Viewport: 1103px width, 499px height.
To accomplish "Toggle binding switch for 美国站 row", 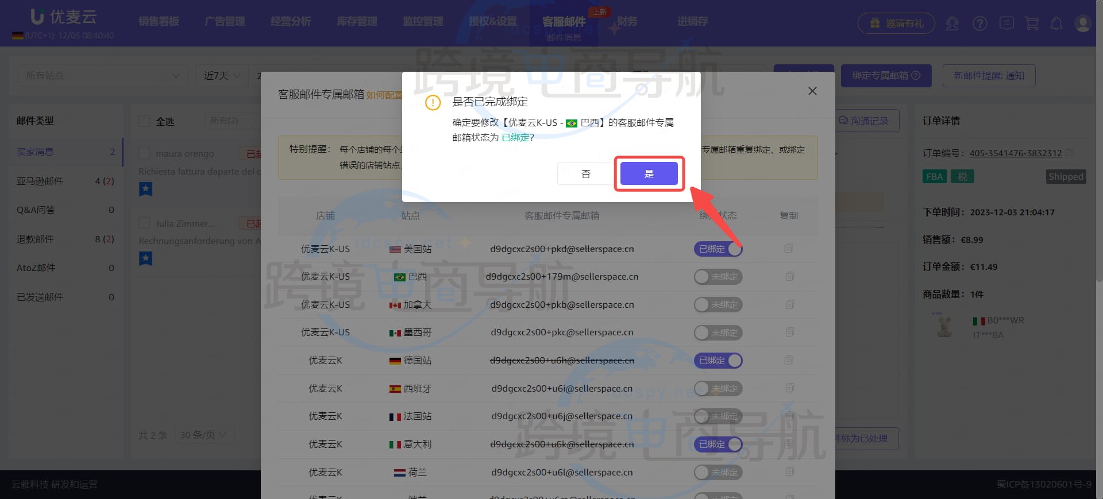I will tap(718, 249).
